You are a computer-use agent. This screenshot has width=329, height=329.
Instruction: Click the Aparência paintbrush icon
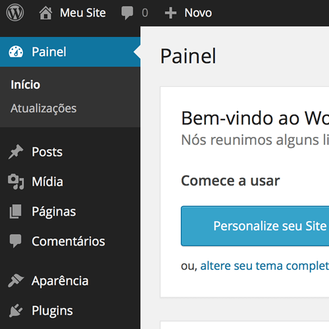tap(16, 280)
